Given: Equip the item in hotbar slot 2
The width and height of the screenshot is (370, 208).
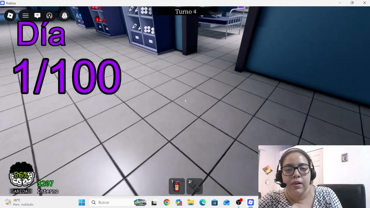Looking at the screenshot, I should (195, 186).
